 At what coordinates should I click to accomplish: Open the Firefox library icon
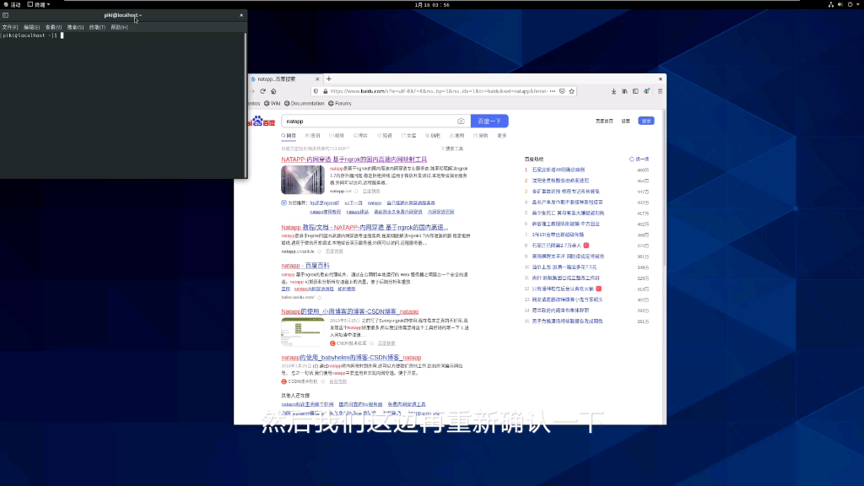pos(624,91)
